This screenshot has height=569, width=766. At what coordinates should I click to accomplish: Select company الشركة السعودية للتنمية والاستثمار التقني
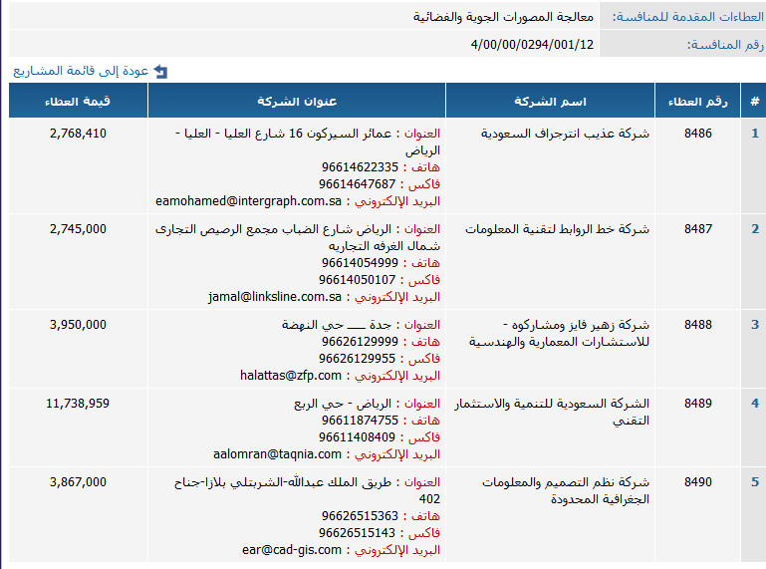pos(552,412)
